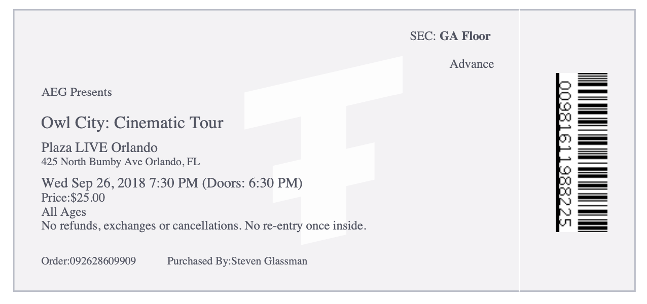Click the AEG Presents text
This screenshot has width=647, height=304.
click(x=77, y=92)
